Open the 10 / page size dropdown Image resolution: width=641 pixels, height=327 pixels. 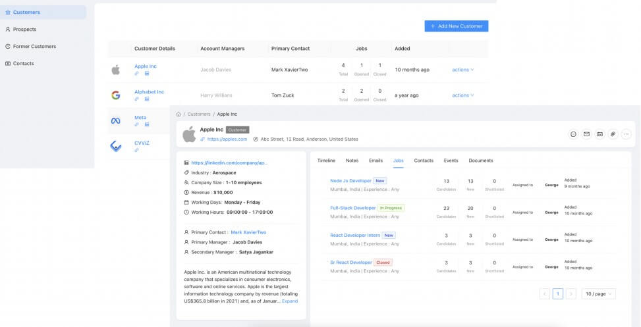598,294
